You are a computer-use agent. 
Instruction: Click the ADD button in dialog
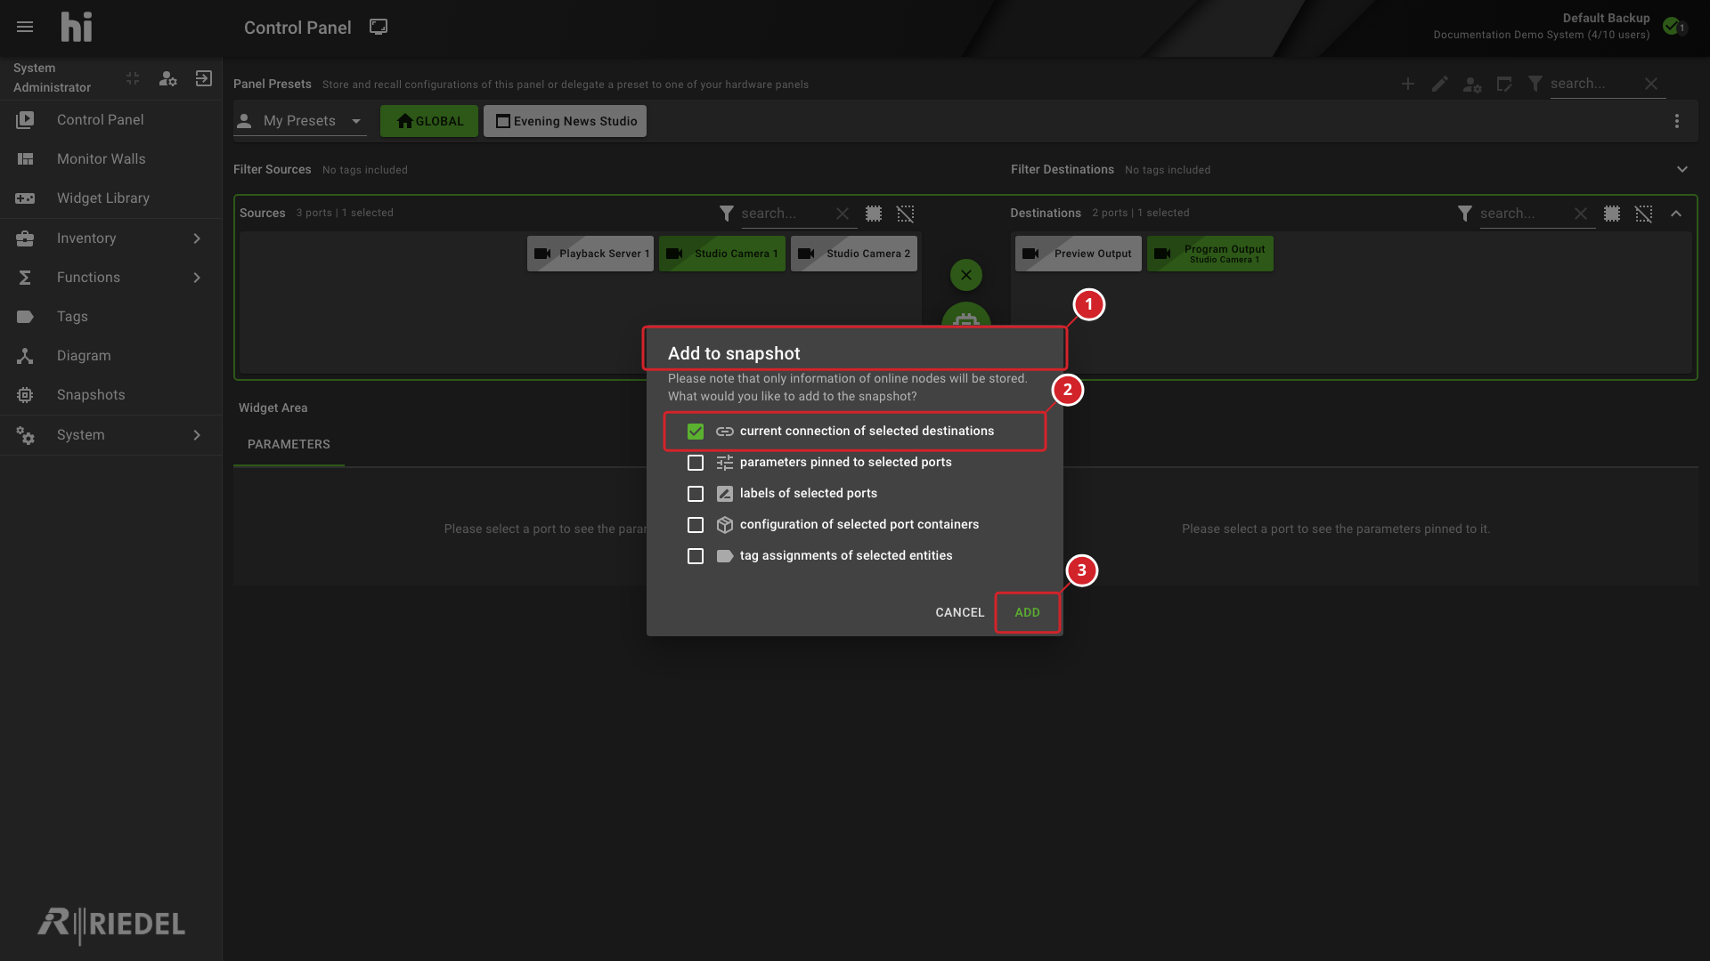tap(1027, 612)
